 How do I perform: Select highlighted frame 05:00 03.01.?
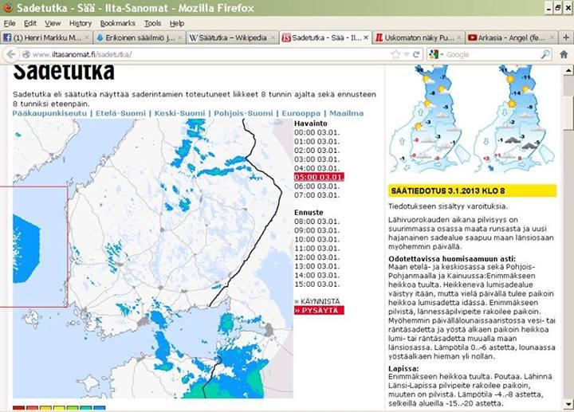tap(319, 177)
